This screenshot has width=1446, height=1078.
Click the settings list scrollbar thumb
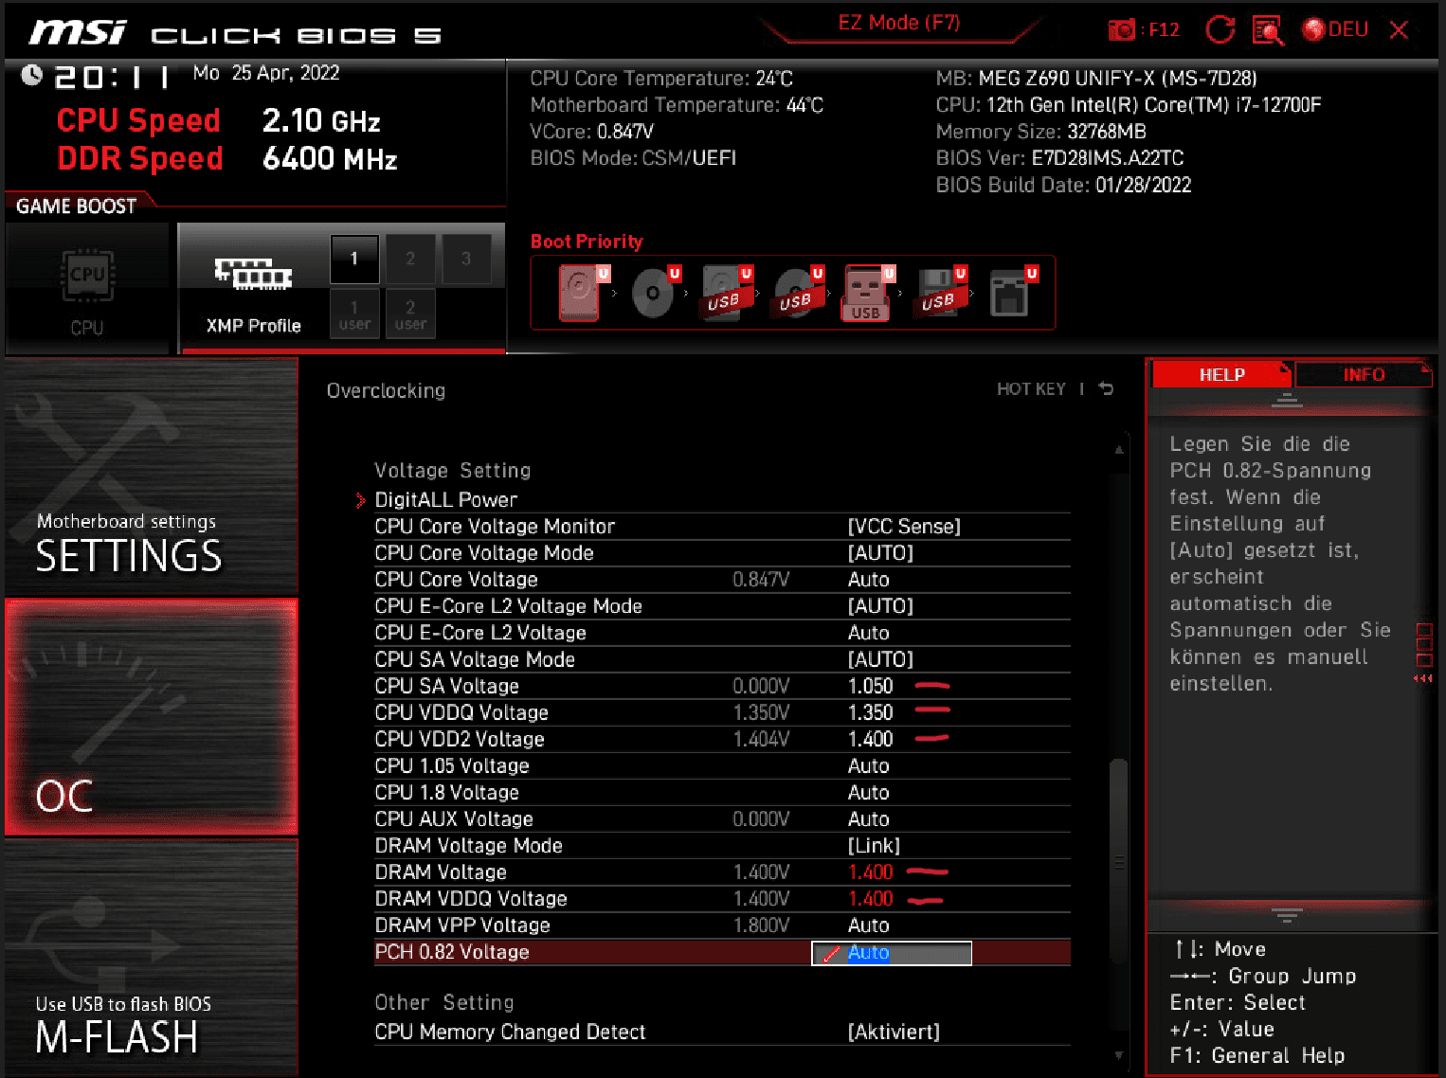[x=1119, y=861]
